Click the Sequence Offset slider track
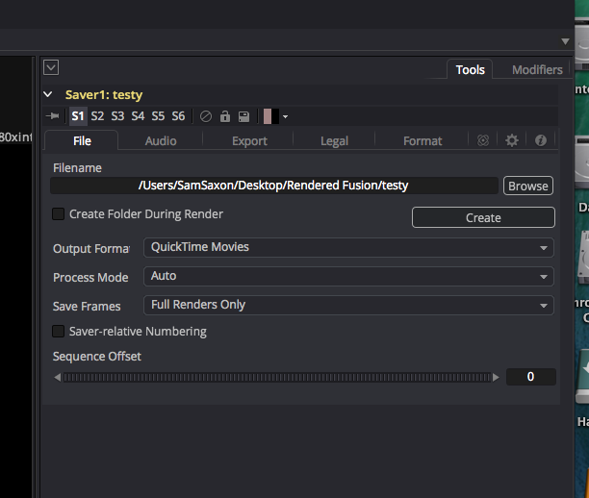 (277, 377)
